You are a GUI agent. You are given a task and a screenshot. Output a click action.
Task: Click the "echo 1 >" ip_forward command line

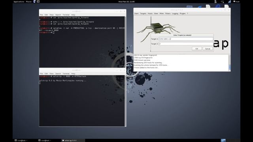tap(66, 22)
